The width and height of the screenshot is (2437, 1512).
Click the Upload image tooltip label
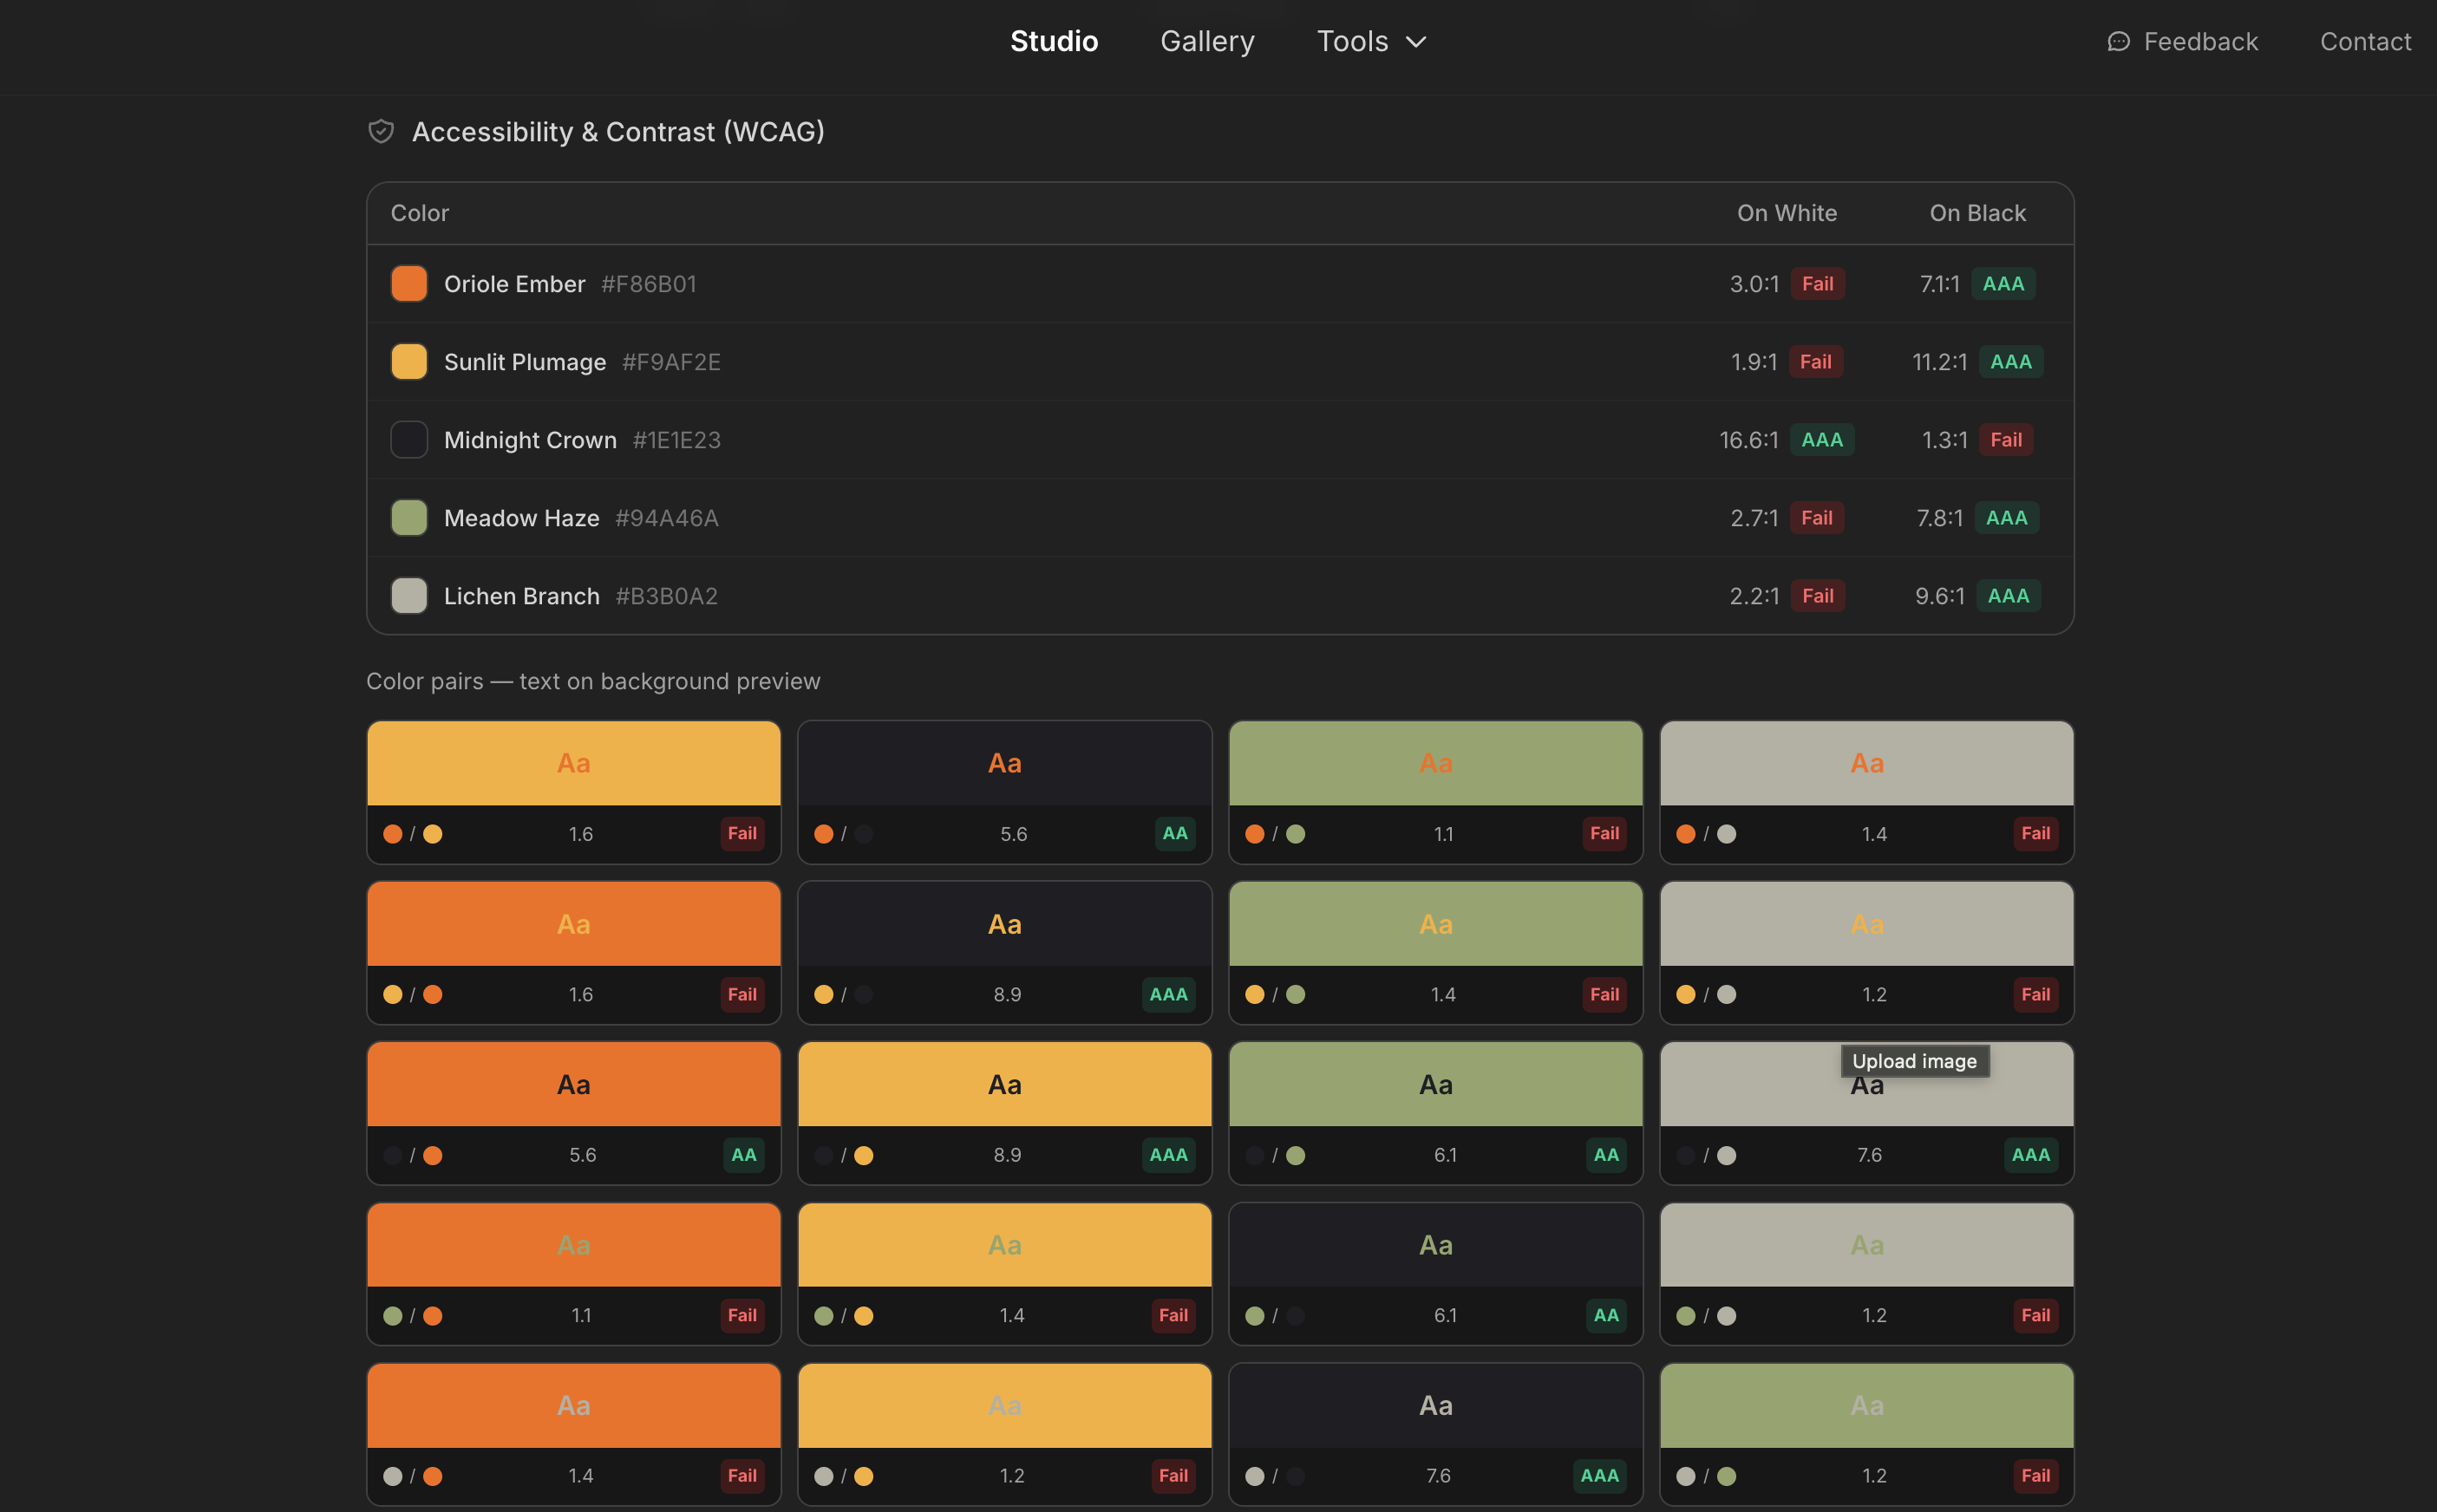pos(1914,1061)
